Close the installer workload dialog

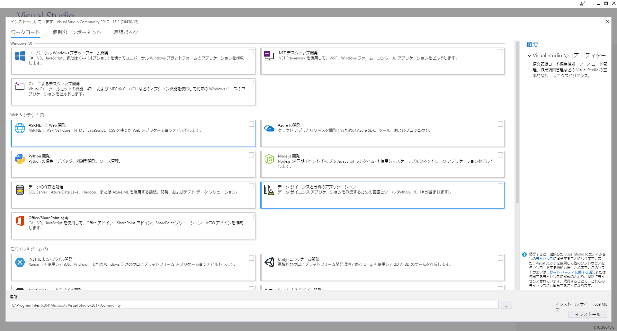click(607, 21)
